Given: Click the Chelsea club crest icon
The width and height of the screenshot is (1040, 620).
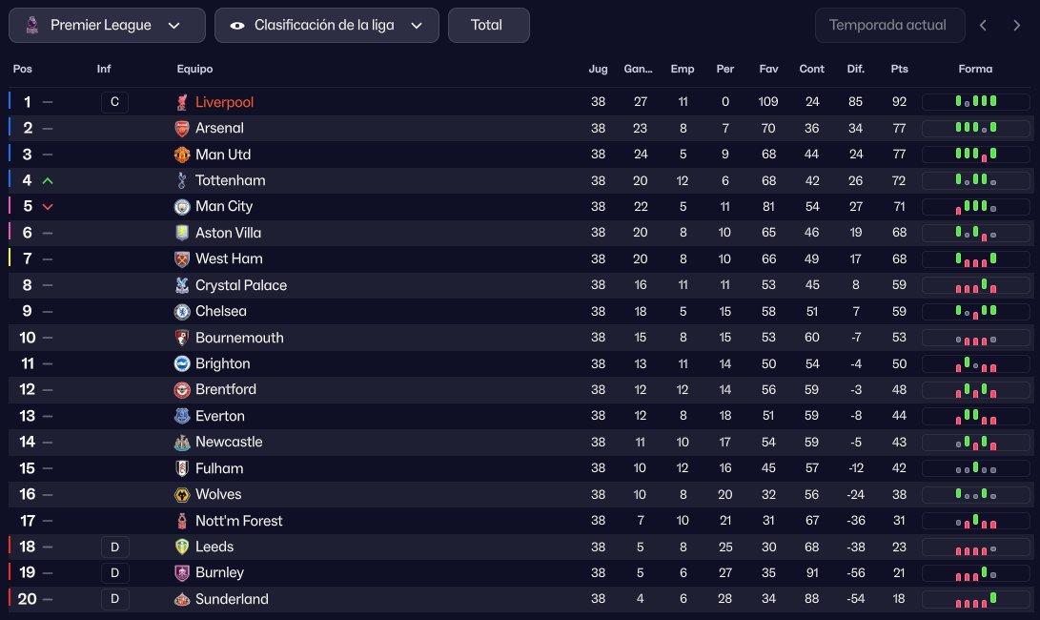Looking at the screenshot, I should pos(182,311).
